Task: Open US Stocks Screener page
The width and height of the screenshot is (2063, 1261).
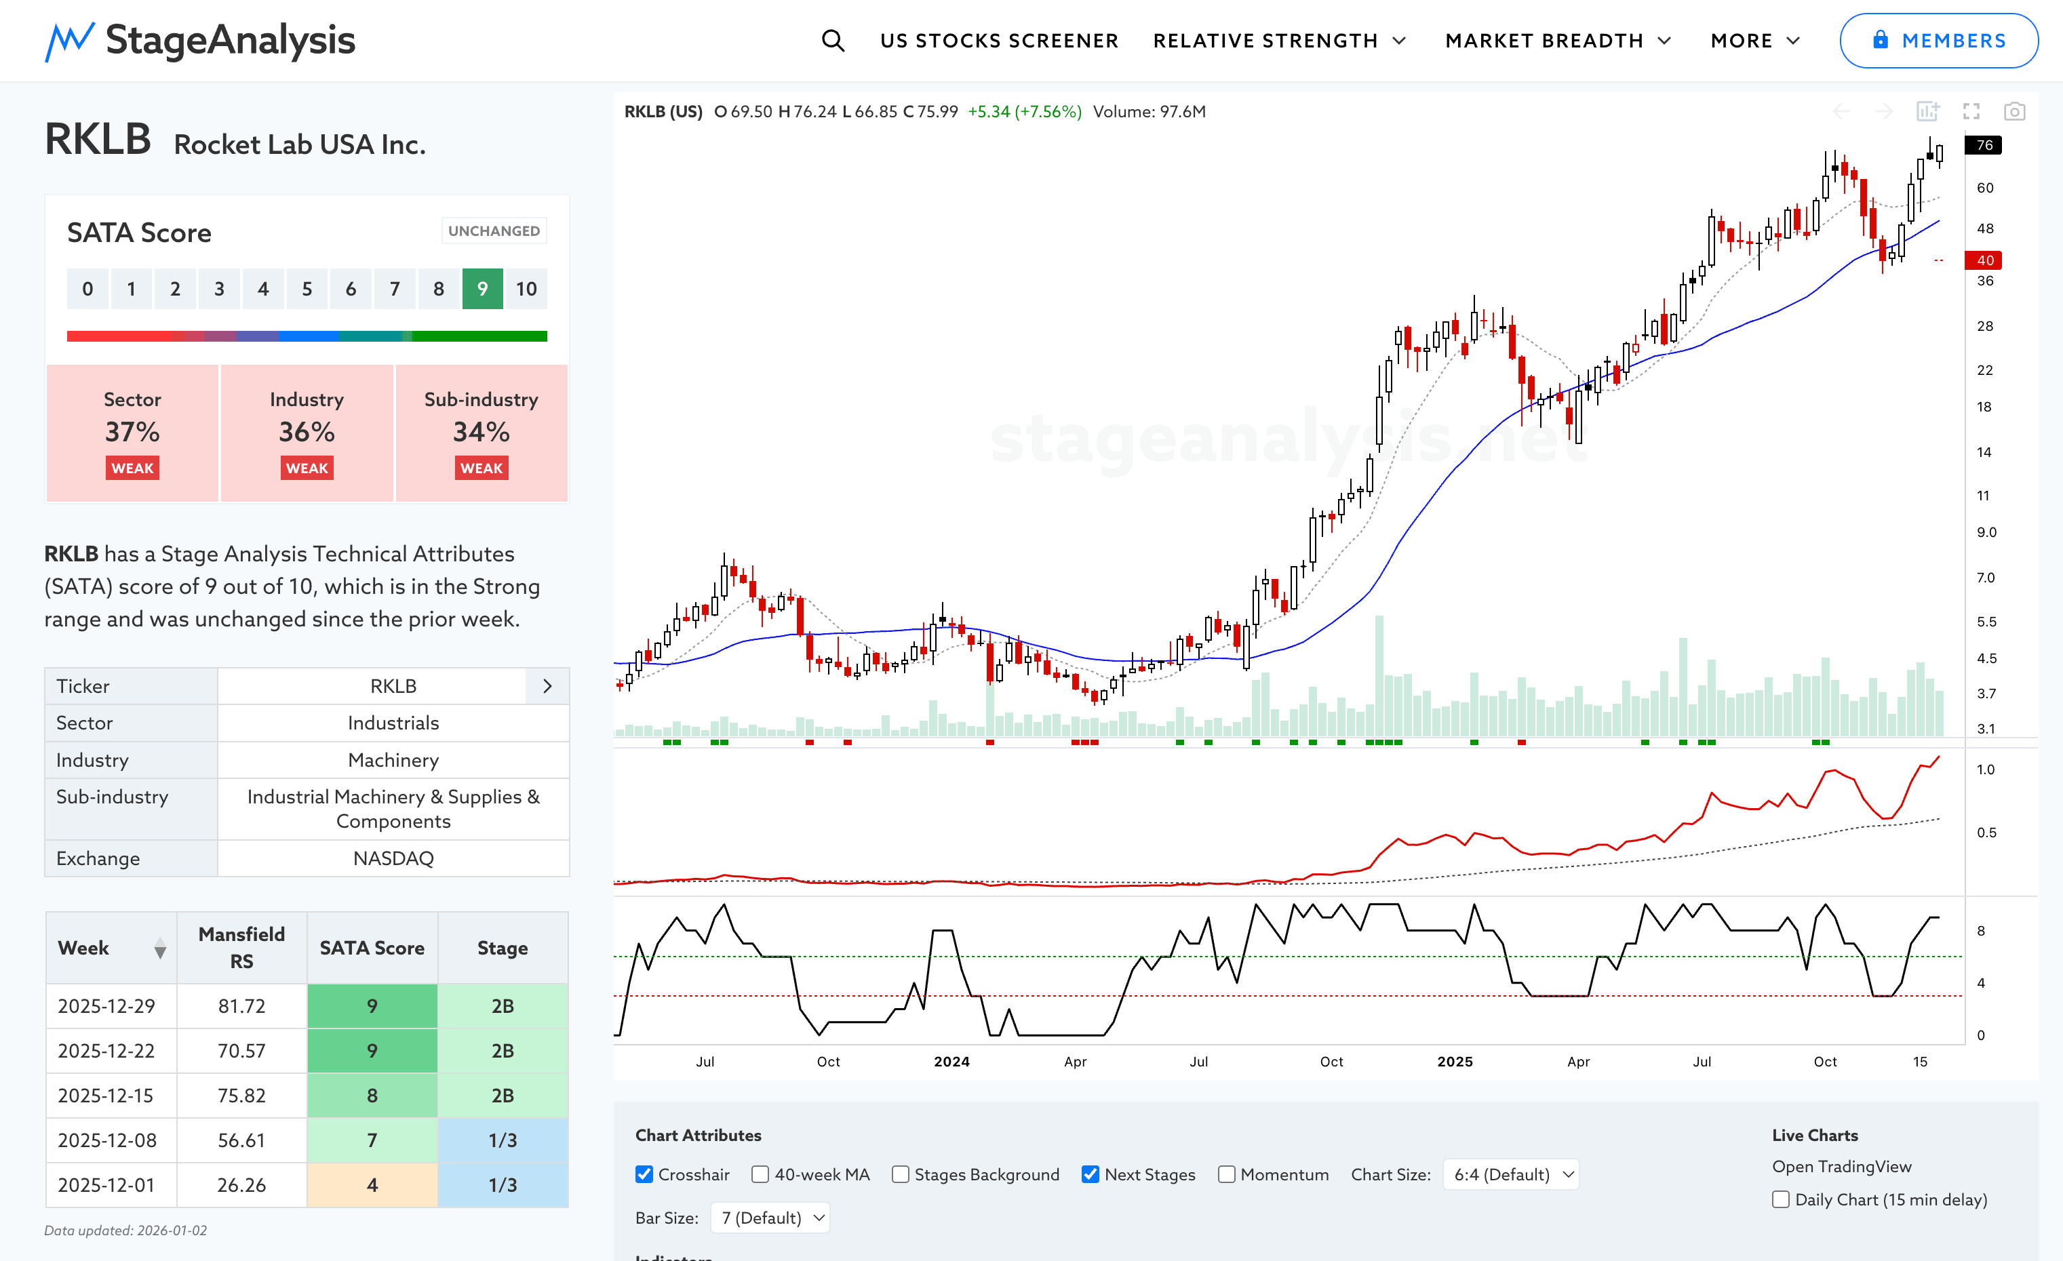Action: 999,40
